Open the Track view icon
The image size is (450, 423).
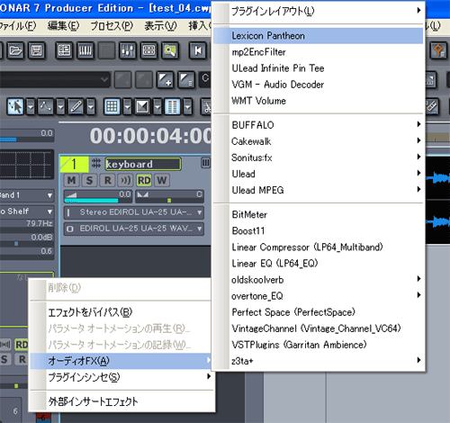pos(64,50)
